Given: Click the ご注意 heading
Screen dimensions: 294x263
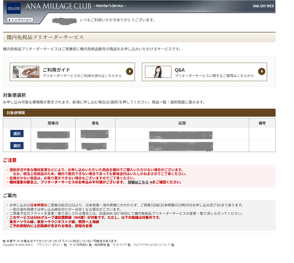Looking at the screenshot, I should click(x=10, y=160).
